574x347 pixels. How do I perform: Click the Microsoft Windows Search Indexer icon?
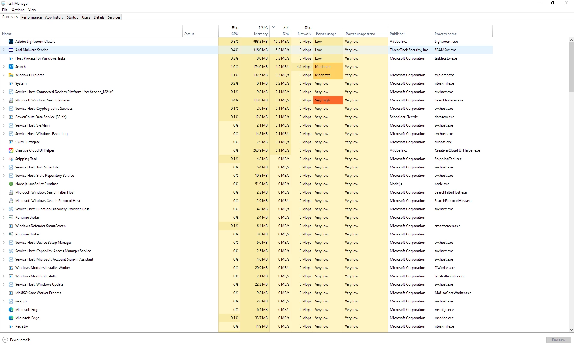point(11,100)
